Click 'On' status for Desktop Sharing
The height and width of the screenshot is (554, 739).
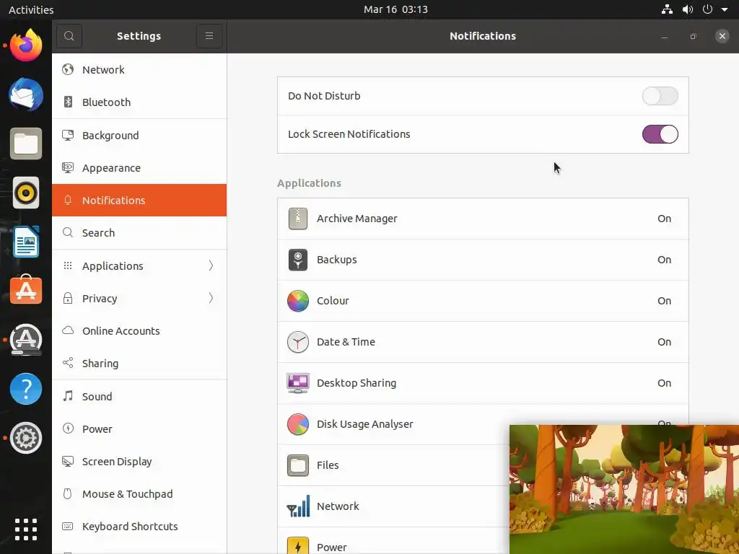click(664, 383)
